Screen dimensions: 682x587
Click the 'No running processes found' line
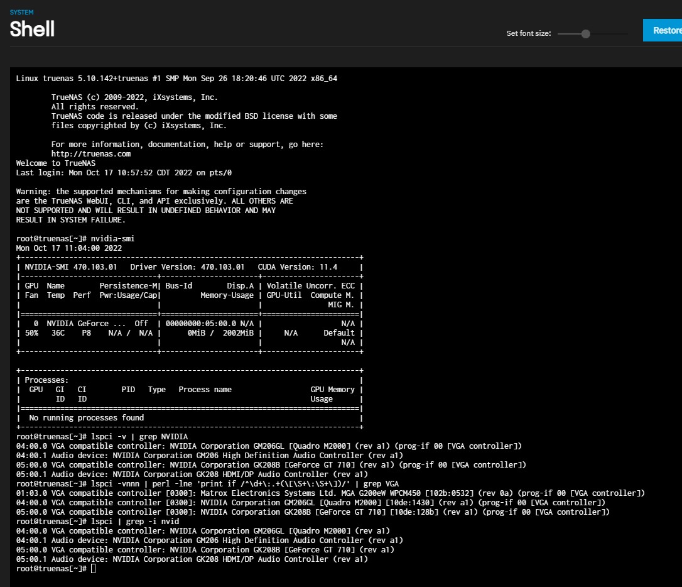(87, 418)
